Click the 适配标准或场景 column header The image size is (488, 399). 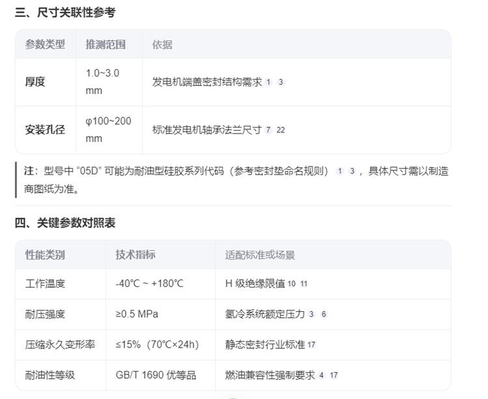pyautogui.click(x=260, y=255)
